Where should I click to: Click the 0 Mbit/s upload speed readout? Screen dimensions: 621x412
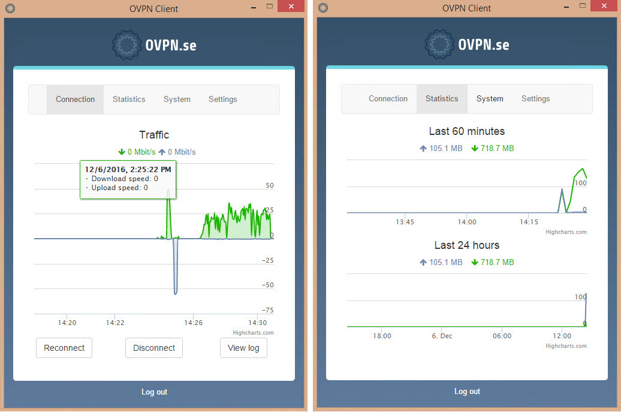point(182,152)
